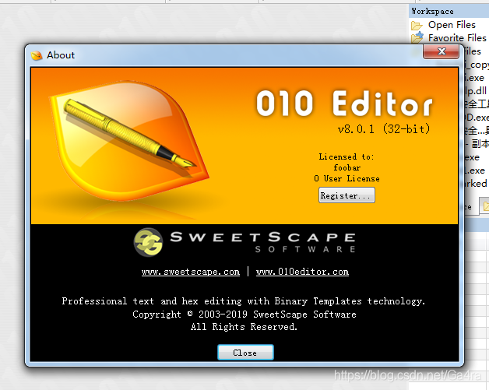This screenshot has height=390, width=489.
Task: Click the 010 Editor icon in About title bar
Action: tap(37, 55)
